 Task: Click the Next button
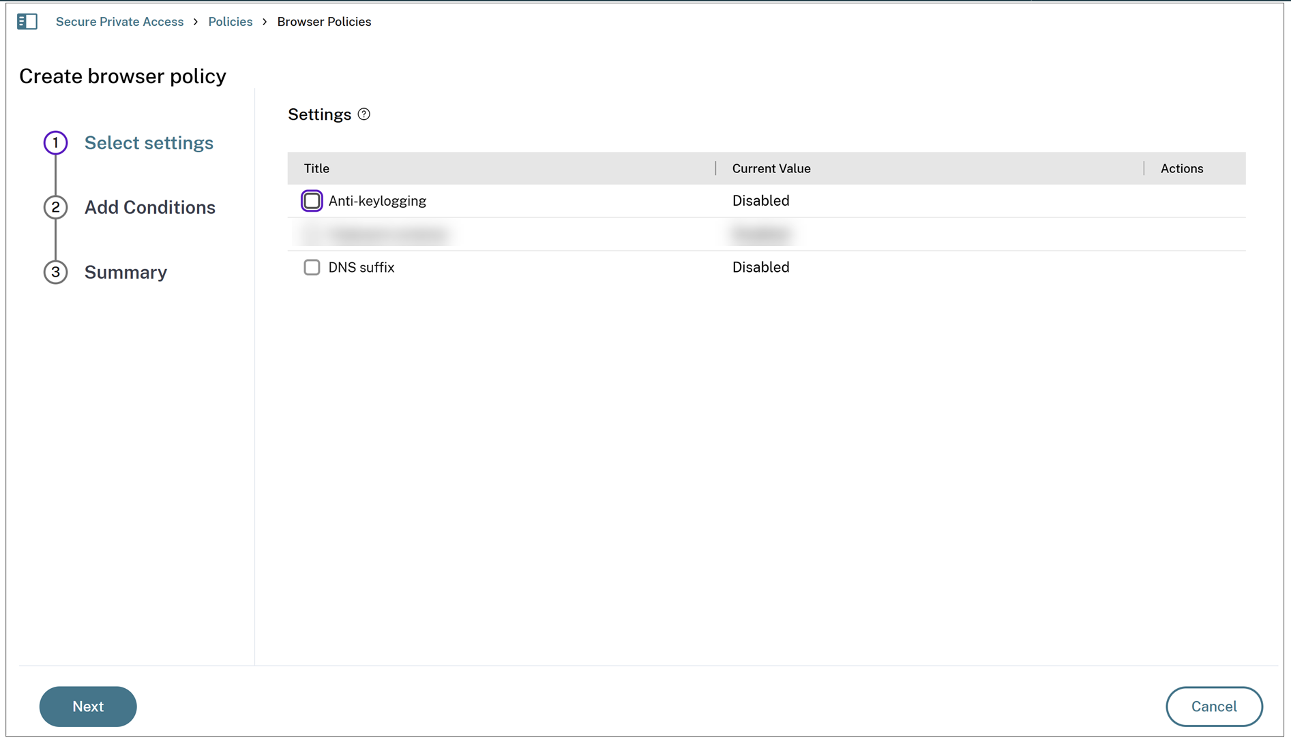(x=88, y=707)
